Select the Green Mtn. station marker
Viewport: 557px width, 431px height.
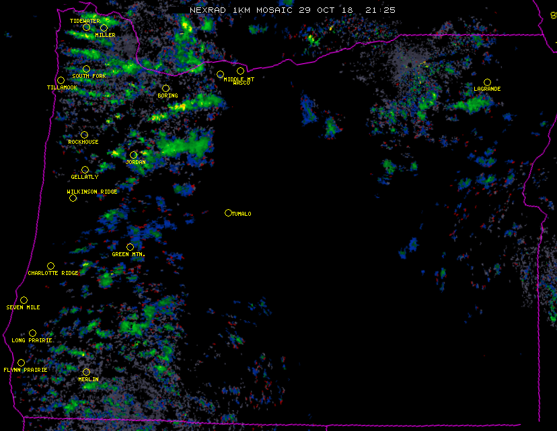point(130,247)
